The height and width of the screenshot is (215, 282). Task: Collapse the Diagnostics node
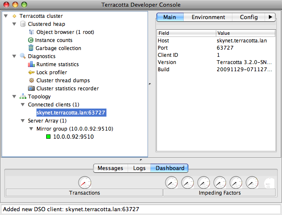[14, 56]
